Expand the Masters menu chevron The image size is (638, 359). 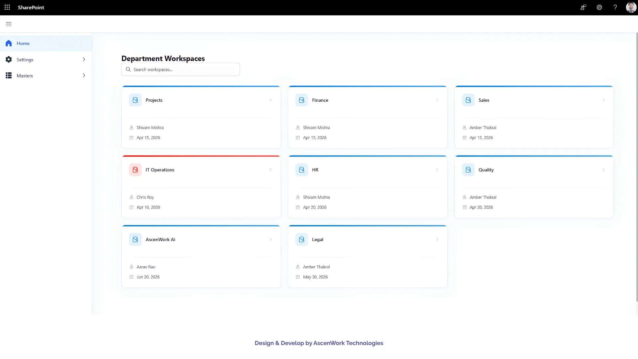(x=84, y=75)
